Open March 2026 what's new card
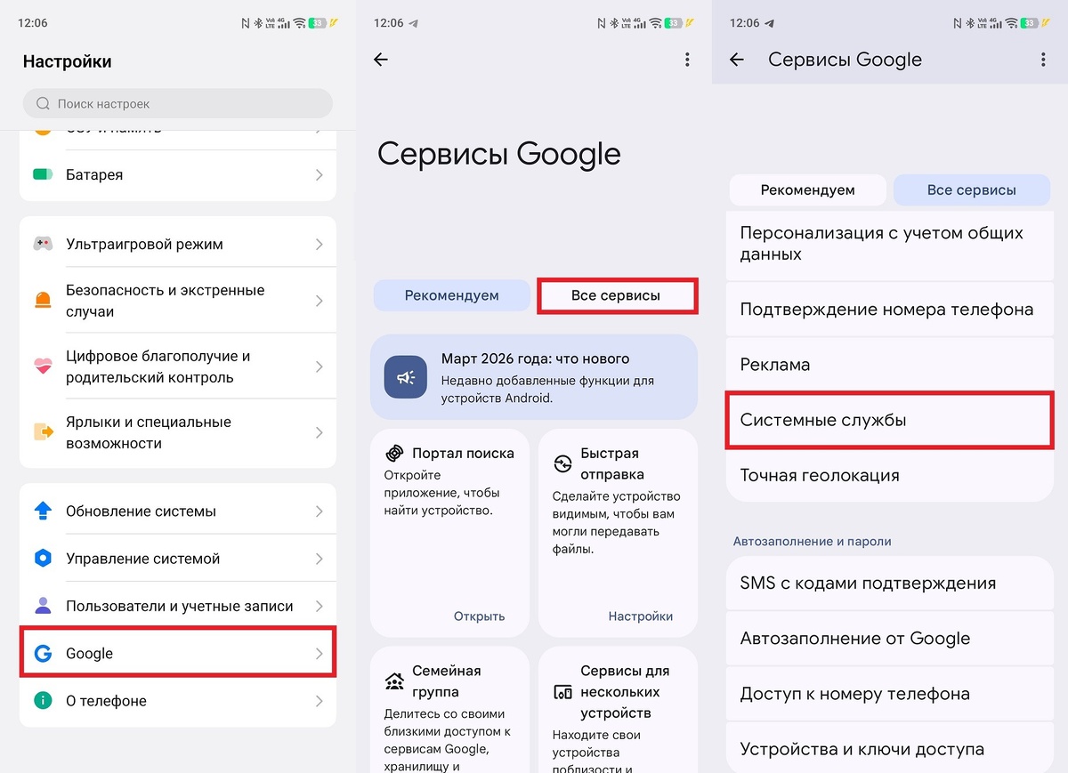 (534, 377)
